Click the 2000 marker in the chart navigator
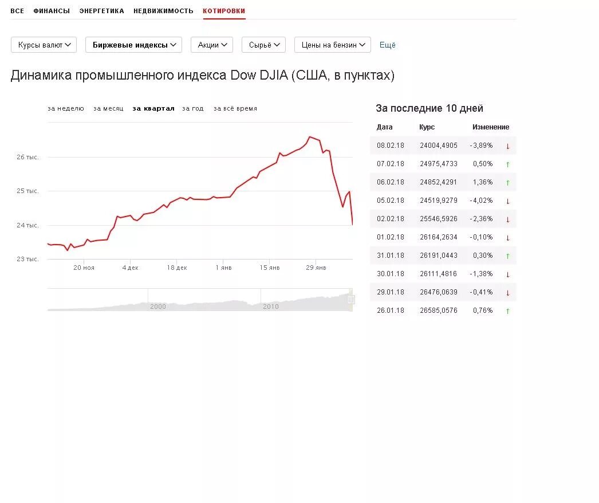599x503 pixels. click(158, 306)
